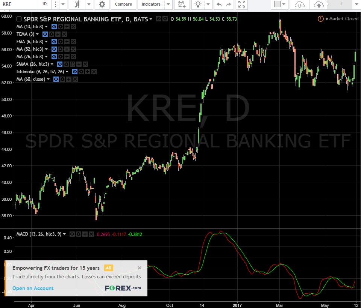Open settings gear for EMA (6, hlc3)
The height and width of the screenshot is (308, 361).
click(61, 42)
